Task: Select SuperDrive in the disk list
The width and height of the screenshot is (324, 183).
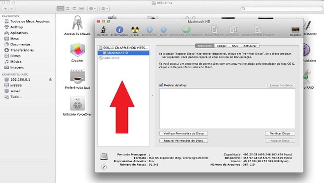Action: pyautogui.click(x=123, y=58)
